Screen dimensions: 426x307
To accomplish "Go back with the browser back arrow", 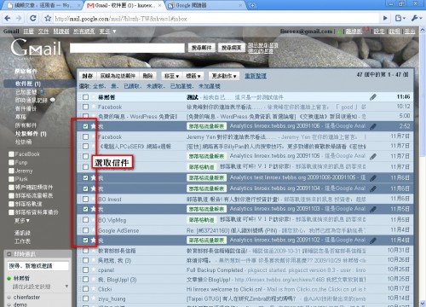I will tap(8, 19).
